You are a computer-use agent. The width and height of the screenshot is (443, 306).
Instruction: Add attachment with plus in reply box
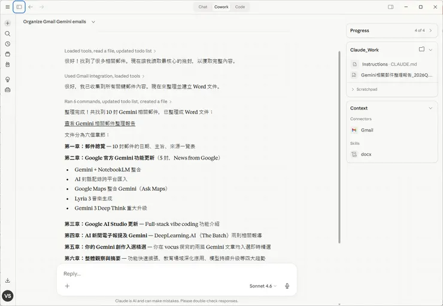(x=67, y=286)
